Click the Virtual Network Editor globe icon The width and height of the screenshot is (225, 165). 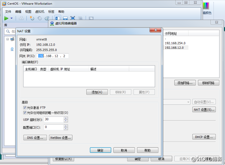tap(52, 23)
